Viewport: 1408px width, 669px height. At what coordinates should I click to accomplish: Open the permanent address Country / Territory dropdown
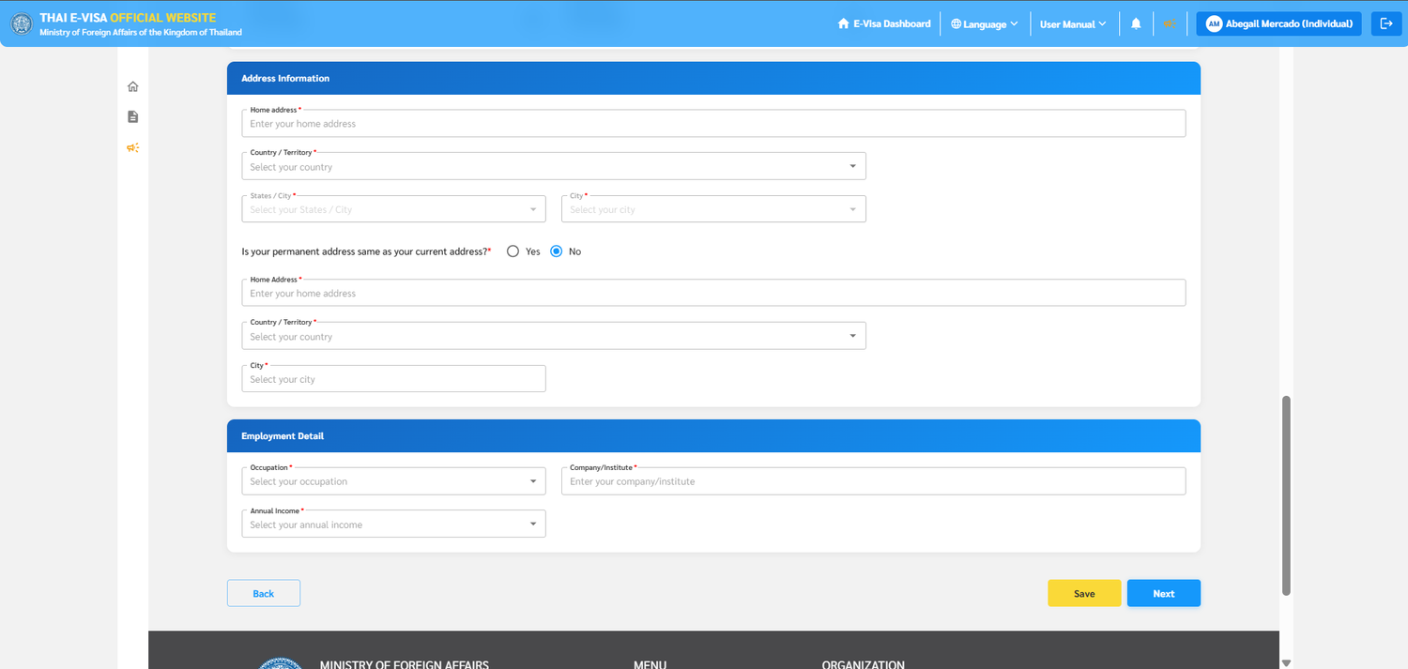coord(554,336)
